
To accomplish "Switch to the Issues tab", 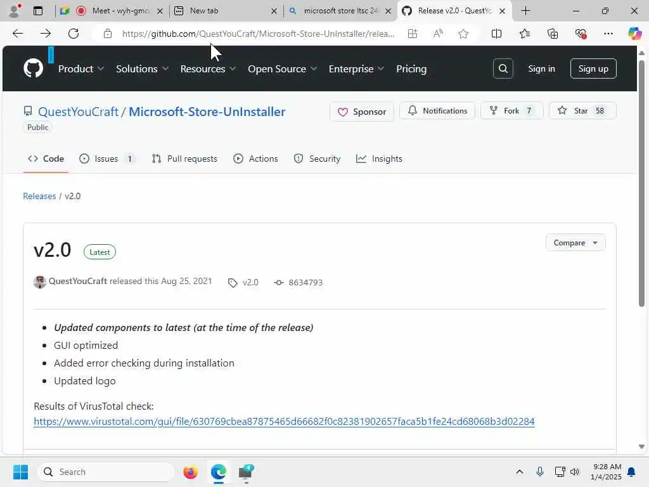I will point(106,159).
